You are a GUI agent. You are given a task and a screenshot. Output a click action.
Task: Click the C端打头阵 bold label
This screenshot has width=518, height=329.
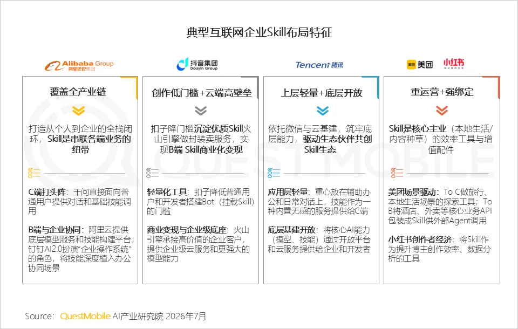[x=46, y=192]
